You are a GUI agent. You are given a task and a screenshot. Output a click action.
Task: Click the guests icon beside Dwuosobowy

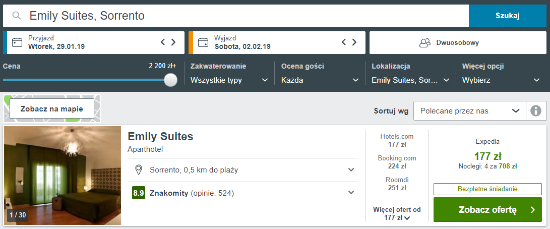pyautogui.click(x=425, y=43)
